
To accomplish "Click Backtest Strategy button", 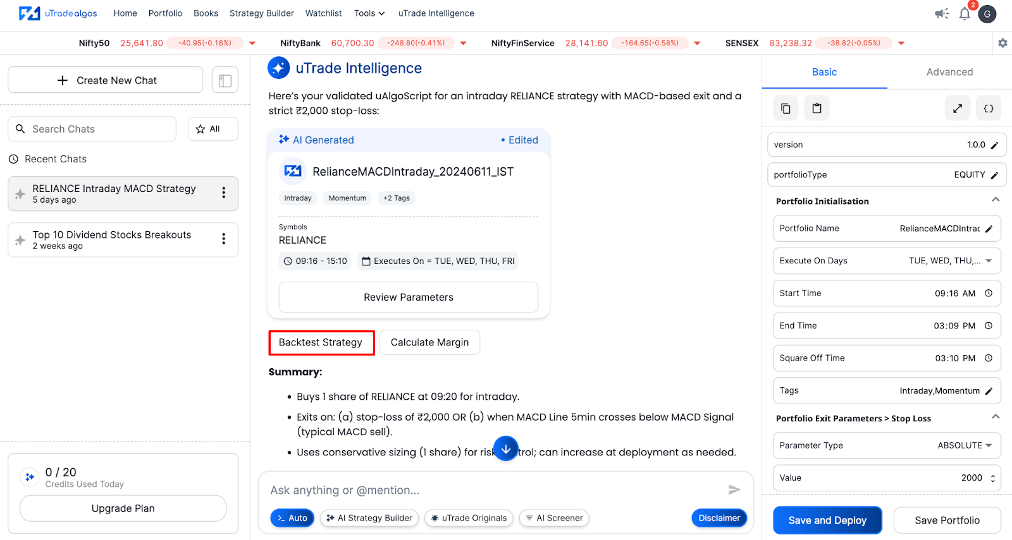I will click(321, 343).
